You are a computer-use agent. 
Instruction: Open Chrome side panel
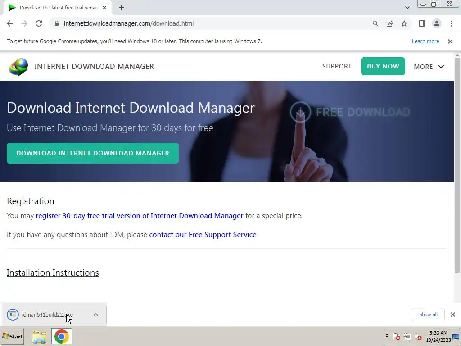tap(422, 23)
